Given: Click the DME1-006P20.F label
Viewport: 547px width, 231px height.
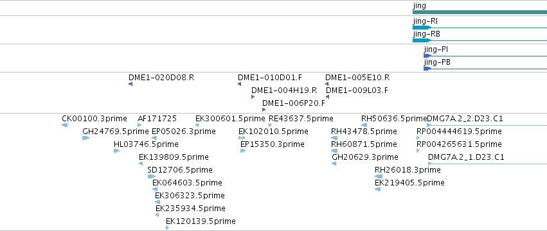Looking at the screenshot, I should pyautogui.click(x=294, y=103).
